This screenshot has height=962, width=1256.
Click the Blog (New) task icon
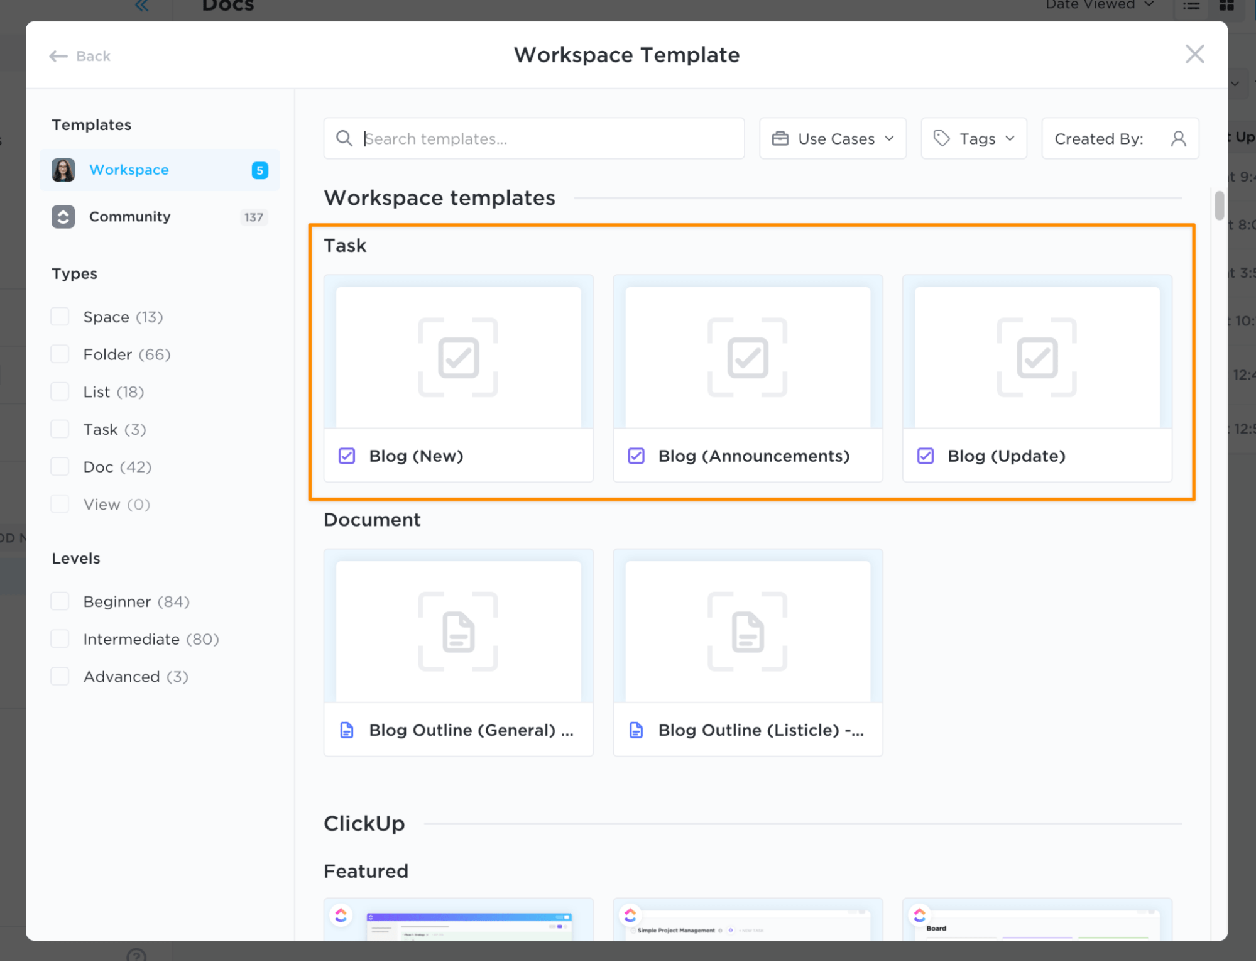coord(347,456)
